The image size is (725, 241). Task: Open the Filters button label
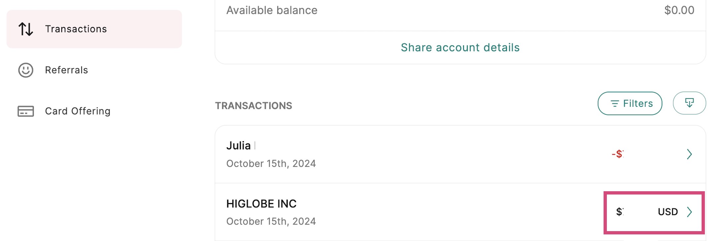(x=638, y=104)
